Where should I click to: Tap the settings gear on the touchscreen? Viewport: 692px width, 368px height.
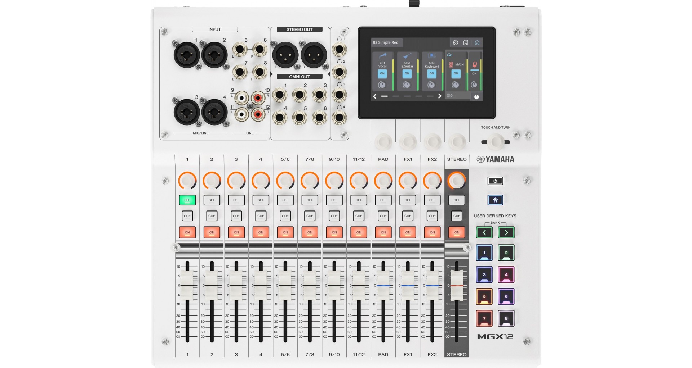[455, 42]
